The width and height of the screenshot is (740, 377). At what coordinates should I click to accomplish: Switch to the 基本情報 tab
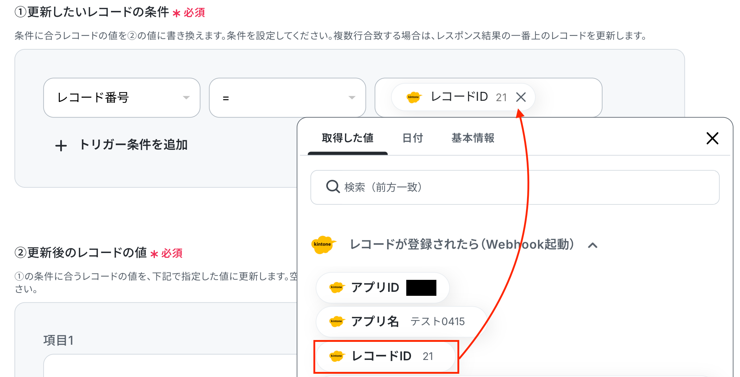click(473, 138)
